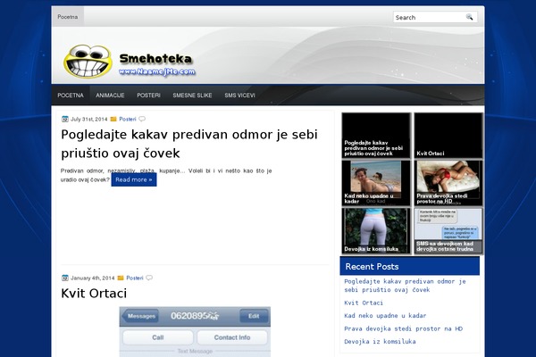This screenshot has height=357, width=536.
Task: Open the 'Kvit Ortaci' sidebar thumbnail
Action: (x=448, y=136)
